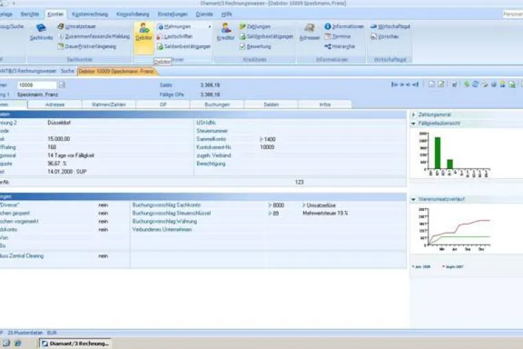Expand the Zahlungsmoral panel
The image size is (523, 349).
414,115
